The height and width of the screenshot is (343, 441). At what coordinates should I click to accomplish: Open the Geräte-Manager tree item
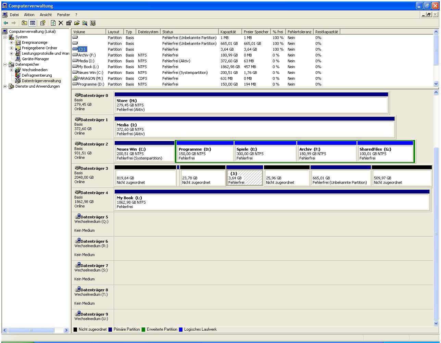[x=35, y=59]
